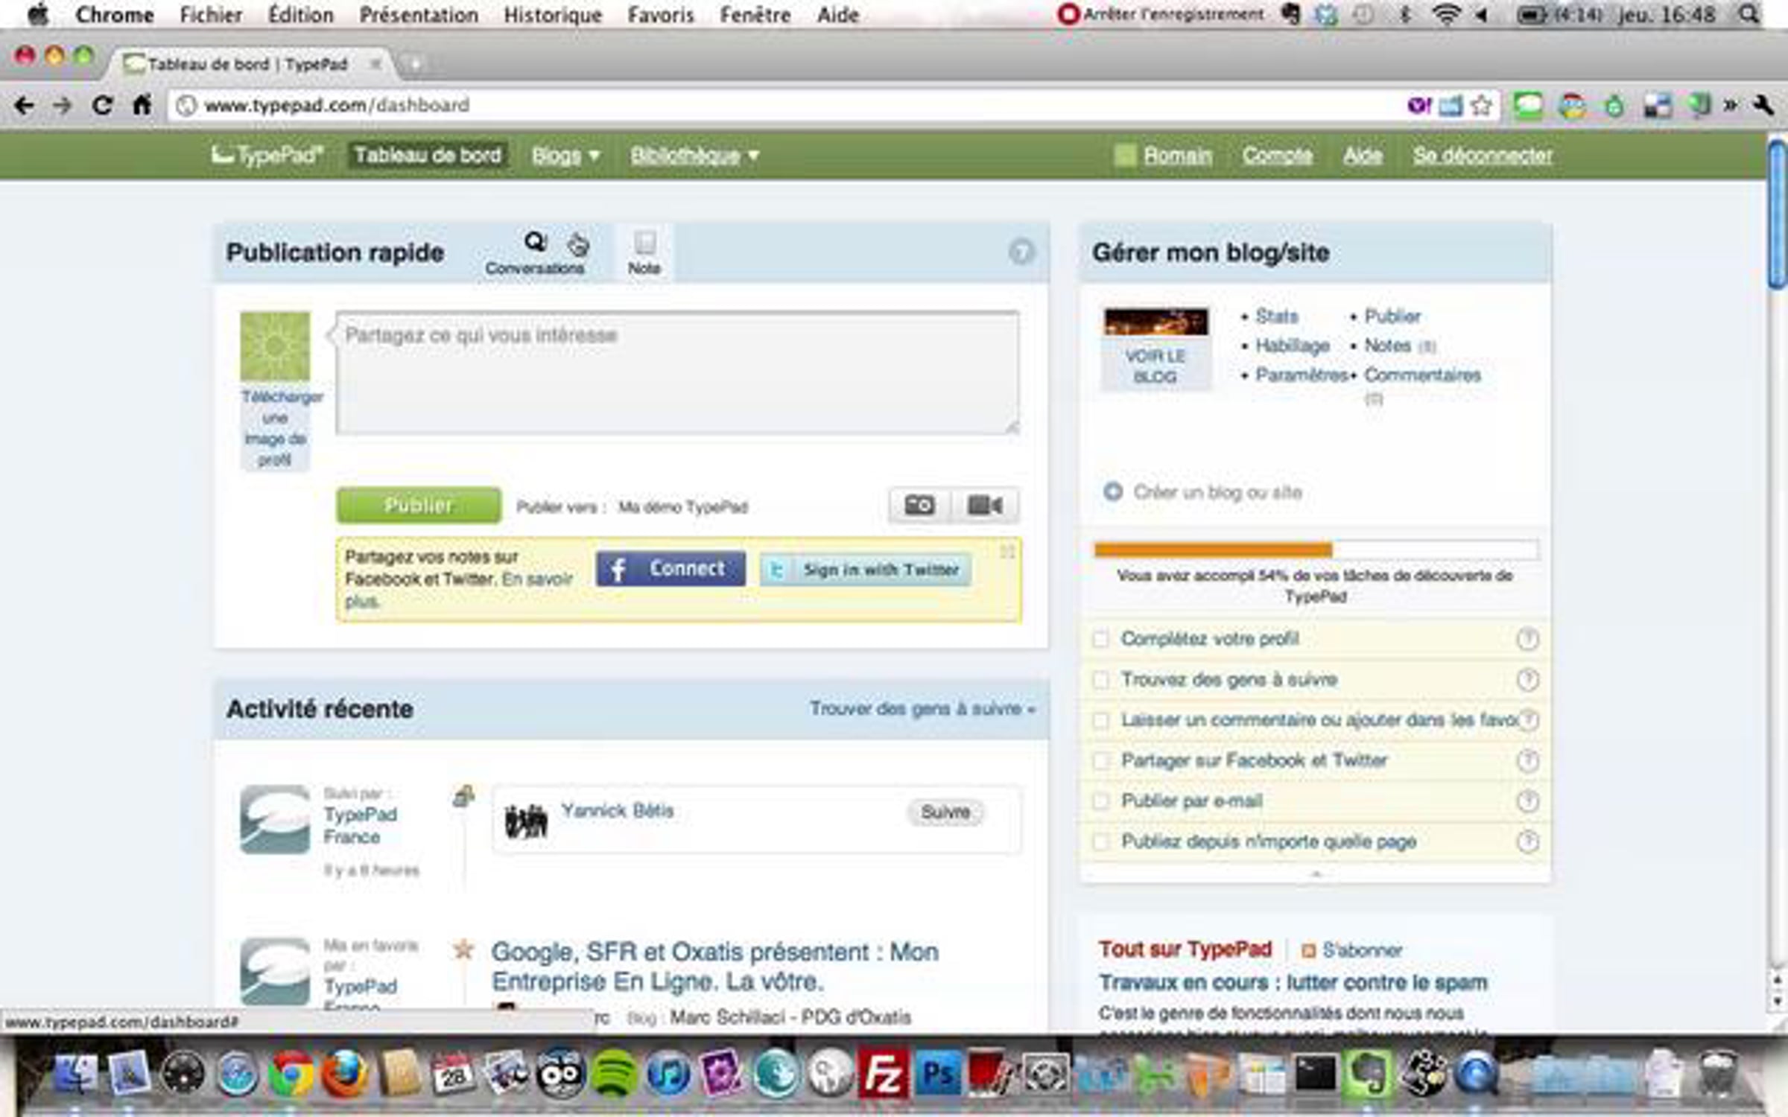Select the Tableau de bord navigation tab
Image resolution: width=1788 pixels, height=1117 pixels.
(x=428, y=156)
